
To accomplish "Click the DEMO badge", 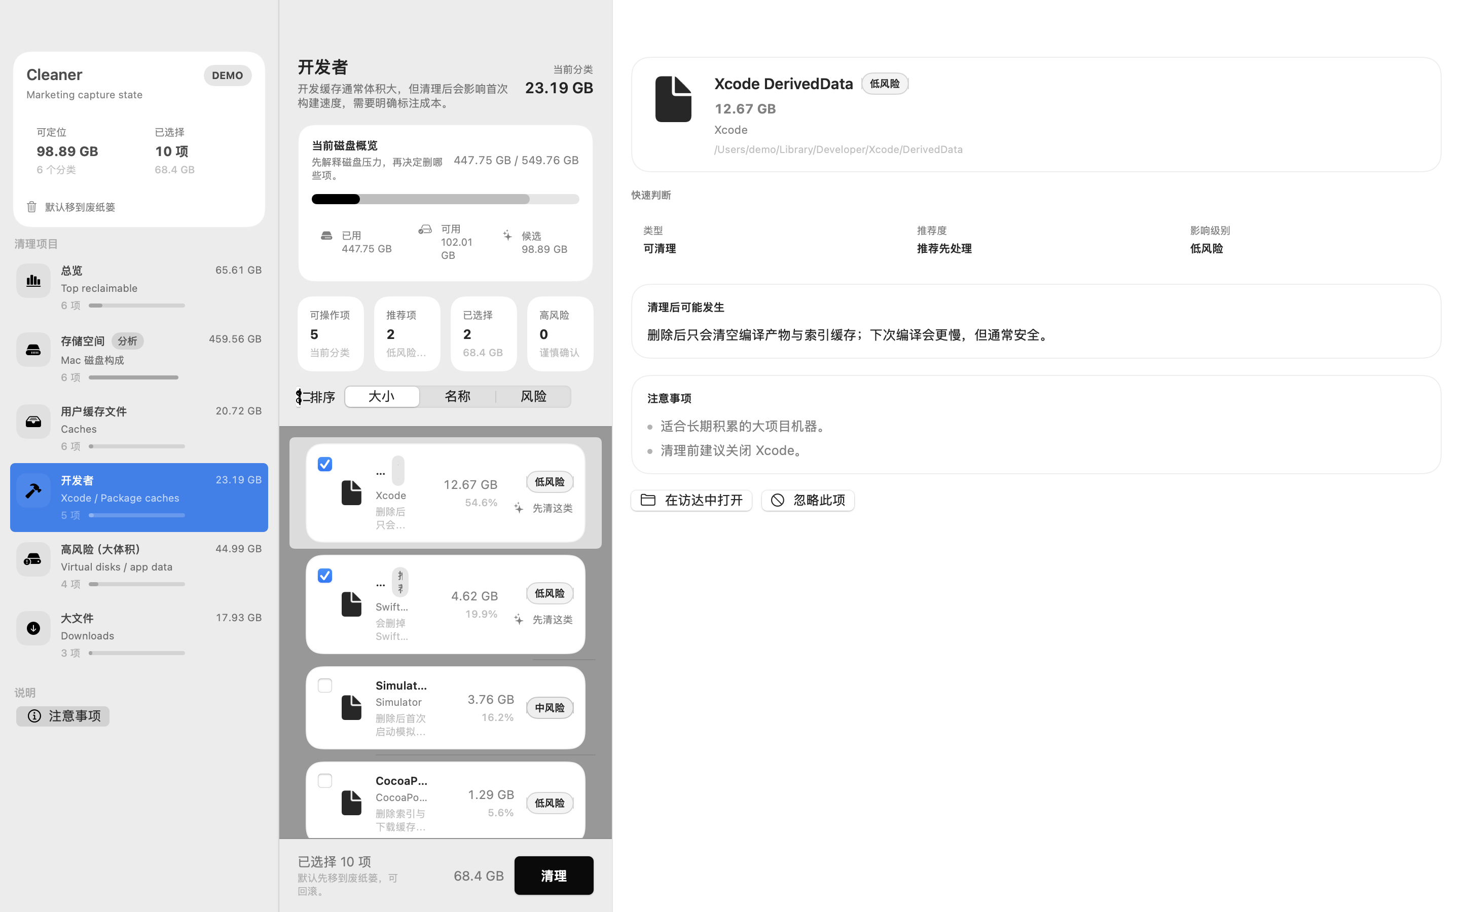I will pyautogui.click(x=228, y=75).
